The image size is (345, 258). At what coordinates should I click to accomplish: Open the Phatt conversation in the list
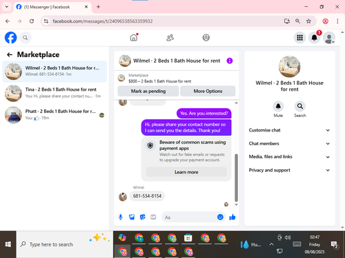[x=55, y=115]
